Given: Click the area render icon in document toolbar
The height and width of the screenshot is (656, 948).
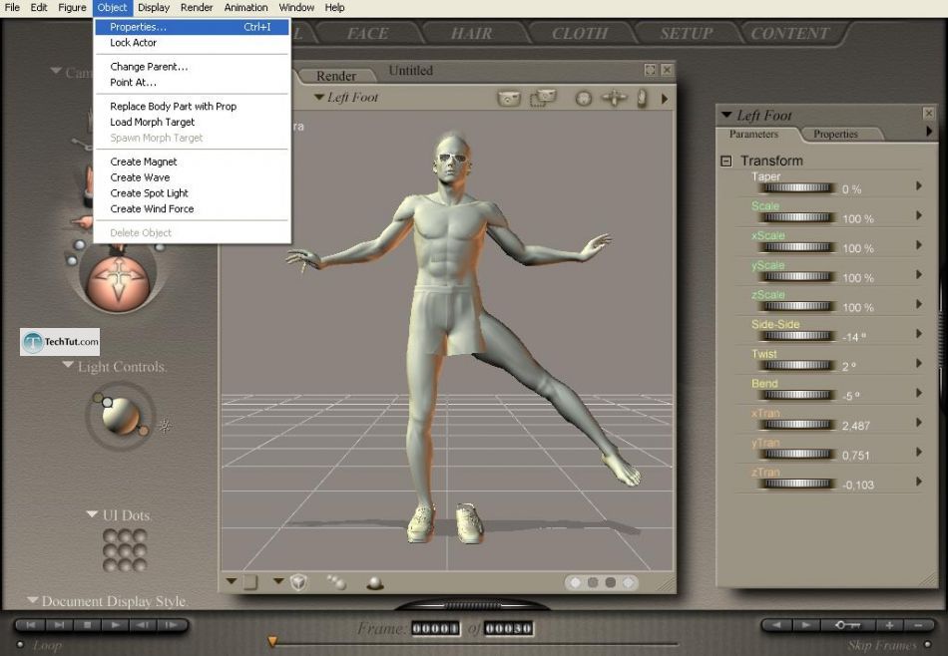Looking at the screenshot, I should 543,98.
